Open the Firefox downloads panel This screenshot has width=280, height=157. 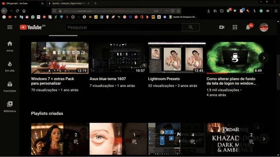tap(209, 11)
